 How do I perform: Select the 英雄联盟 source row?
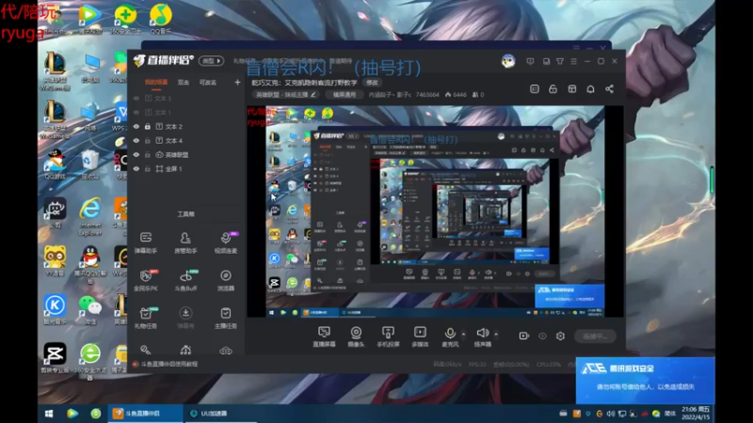click(x=186, y=155)
